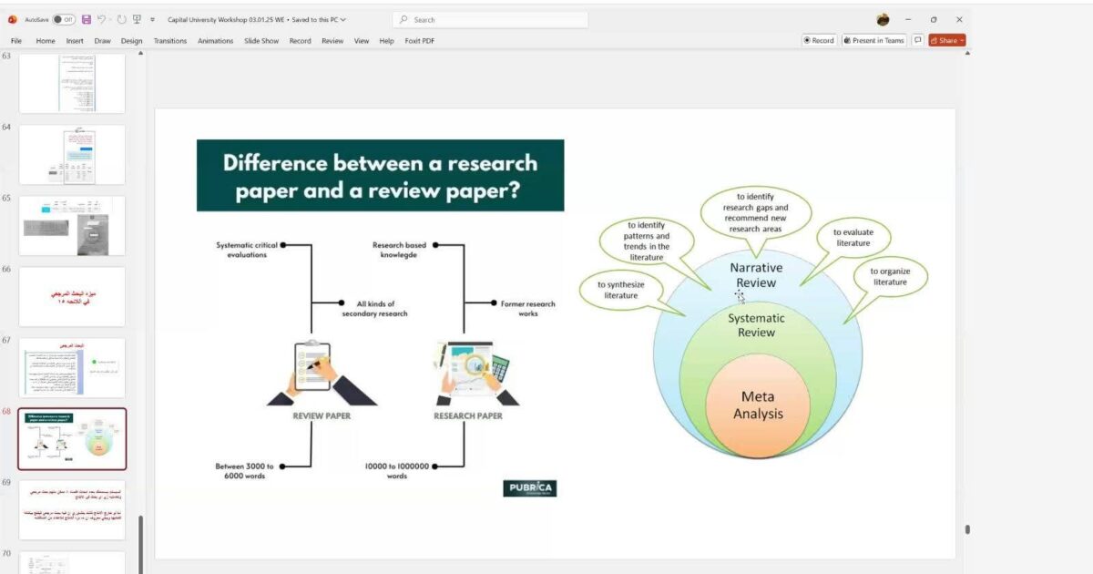Open the Comments pane icon
This screenshot has width=1093, height=574.
click(917, 40)
